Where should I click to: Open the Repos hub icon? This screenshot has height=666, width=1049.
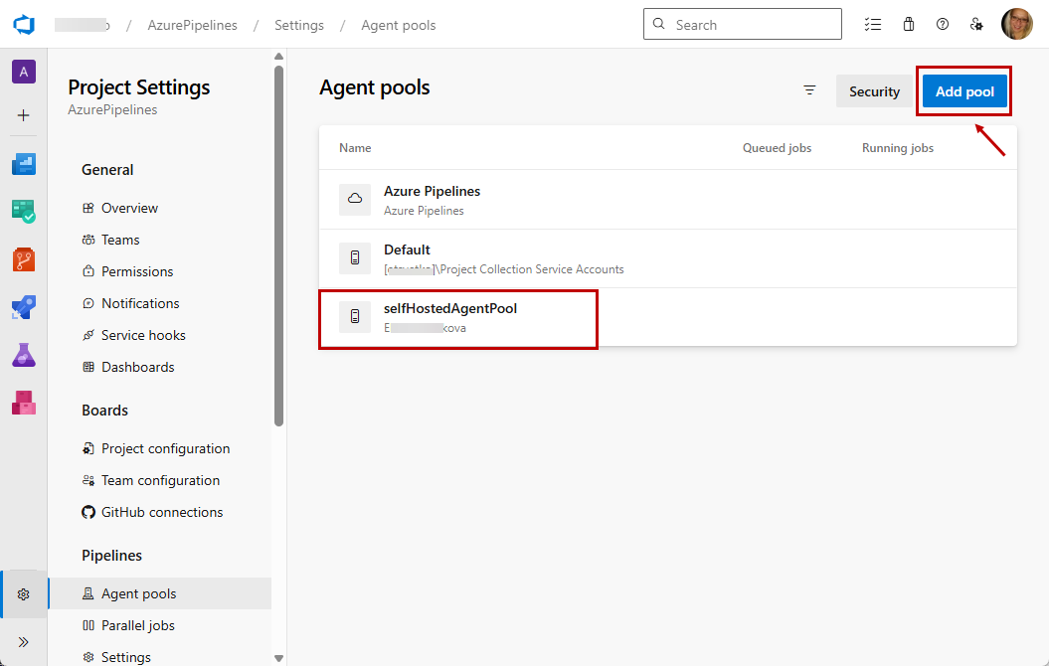(24, 259)
